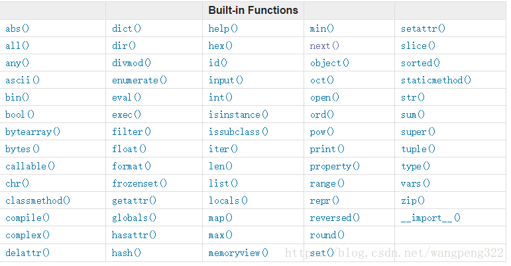Open the help() documentation link

(223, 28)
